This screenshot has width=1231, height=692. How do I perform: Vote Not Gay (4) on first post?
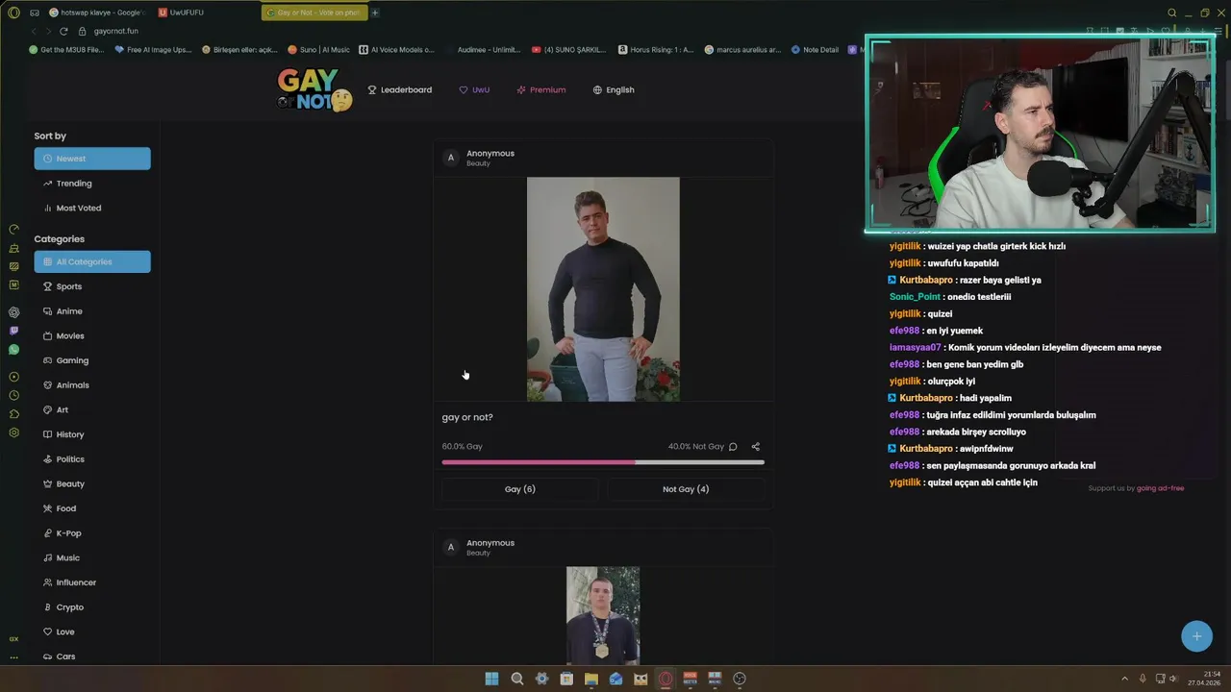point(686,489)
